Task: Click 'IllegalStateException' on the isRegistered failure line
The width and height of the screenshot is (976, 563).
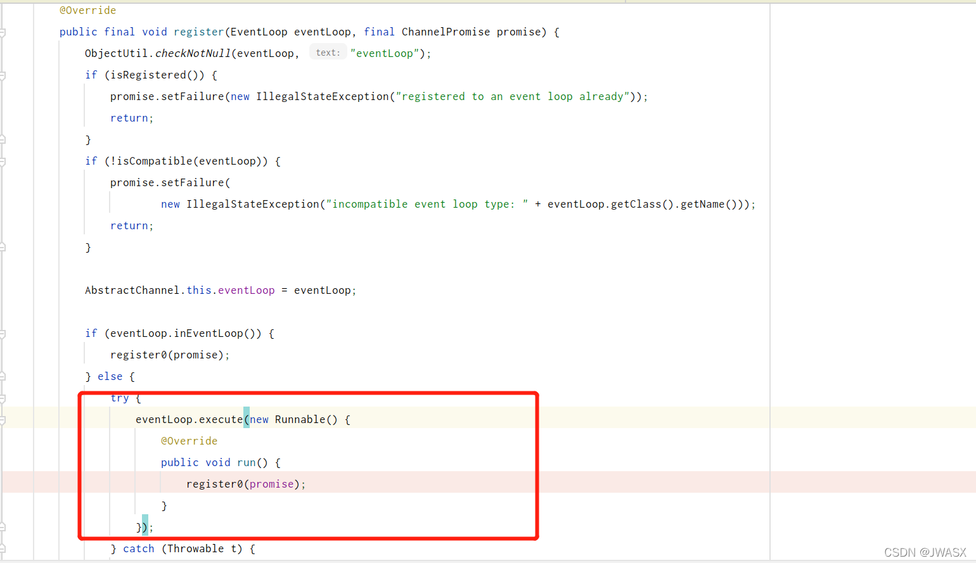Action: click(x=322, y=97)
